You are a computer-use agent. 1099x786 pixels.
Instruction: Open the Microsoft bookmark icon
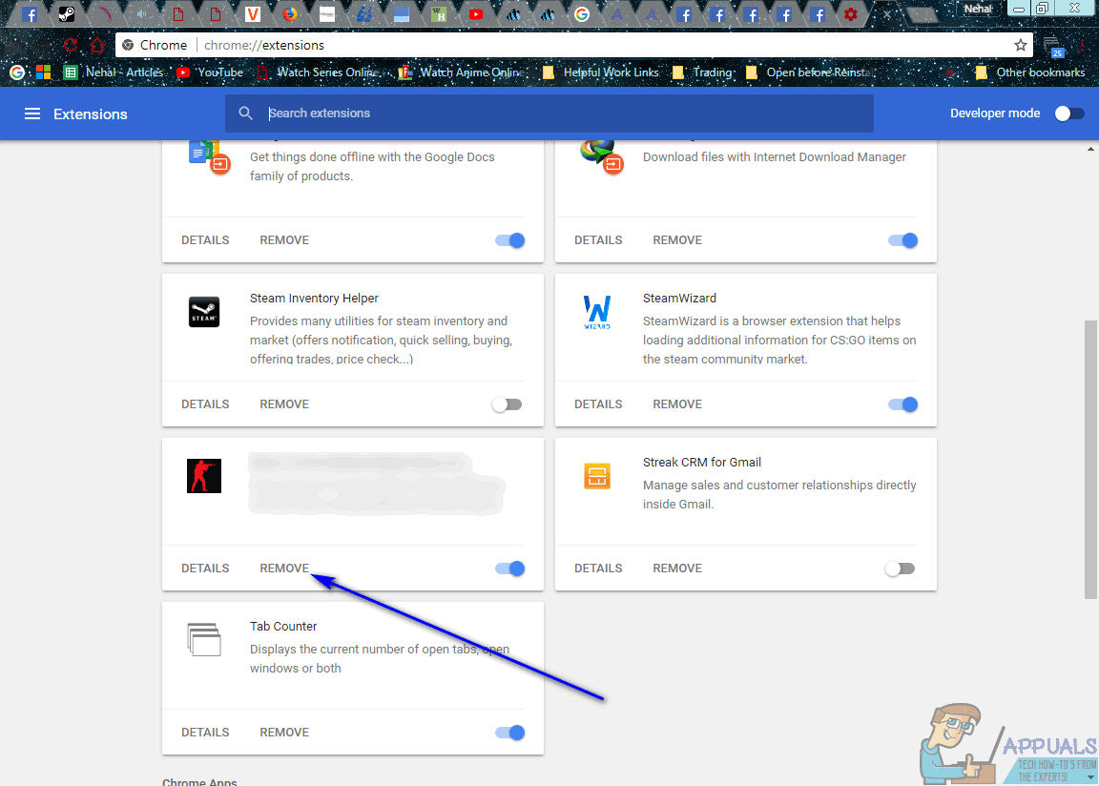pyautogui.click(x=44, y=72)
